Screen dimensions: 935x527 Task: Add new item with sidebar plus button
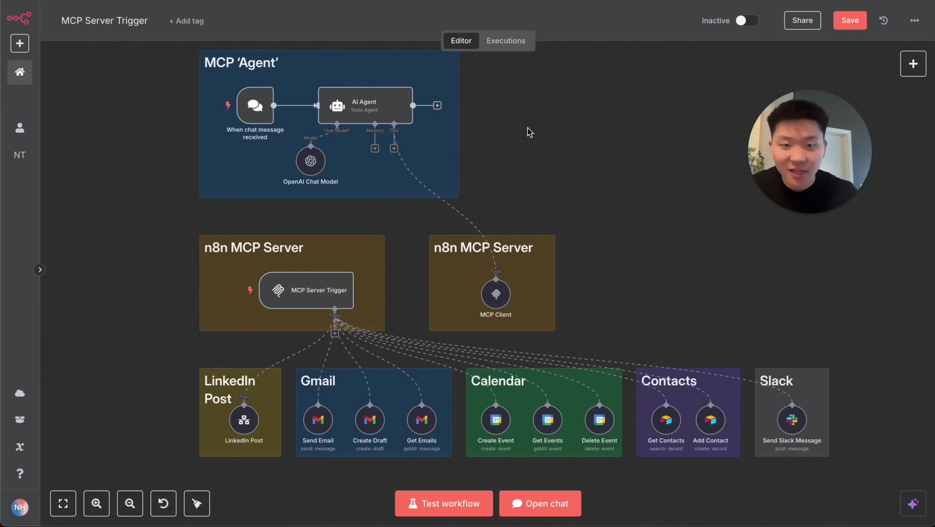[x=20, y=43]
